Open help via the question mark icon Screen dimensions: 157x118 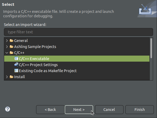pos(8,109)
